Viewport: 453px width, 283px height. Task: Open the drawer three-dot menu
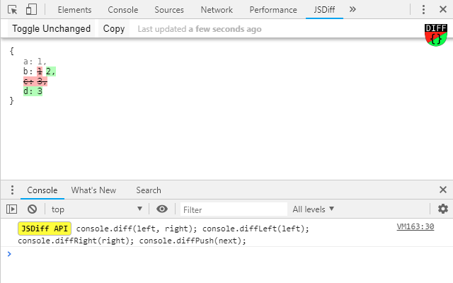click(12, 190)
